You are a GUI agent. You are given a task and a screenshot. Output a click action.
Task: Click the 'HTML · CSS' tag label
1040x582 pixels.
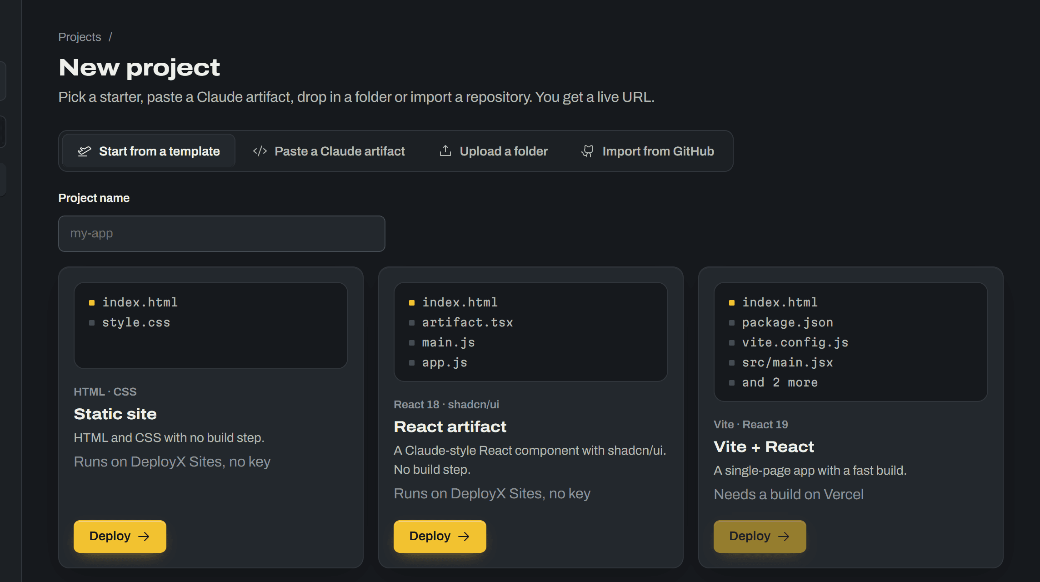tap(105, 391)
